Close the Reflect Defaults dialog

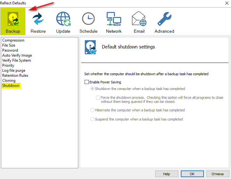click(x=227, y=3)
